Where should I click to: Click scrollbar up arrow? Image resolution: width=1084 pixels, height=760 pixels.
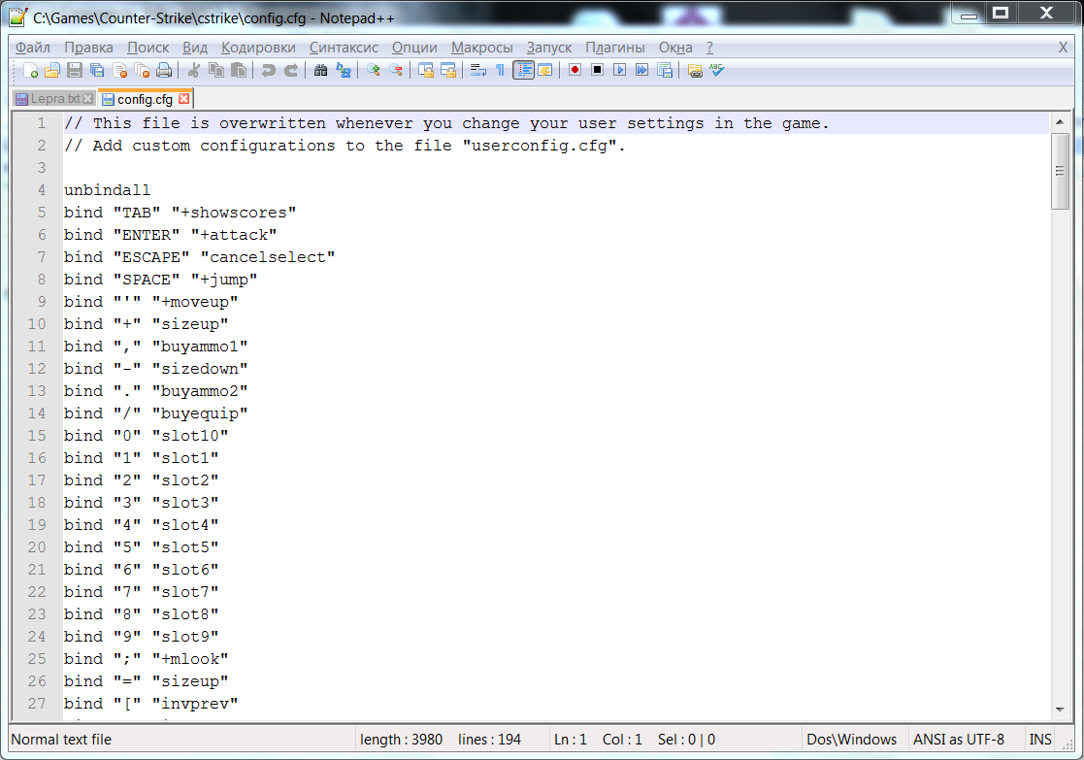1060,121
